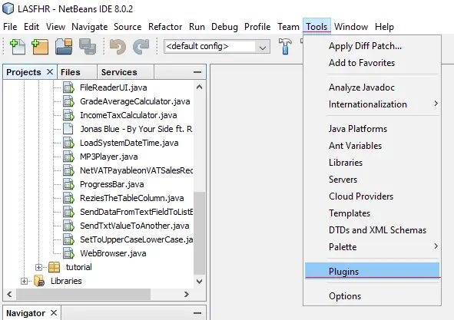Click the Build Project hammer icon
The image size is (454, 320).
(x=285, y=46)
